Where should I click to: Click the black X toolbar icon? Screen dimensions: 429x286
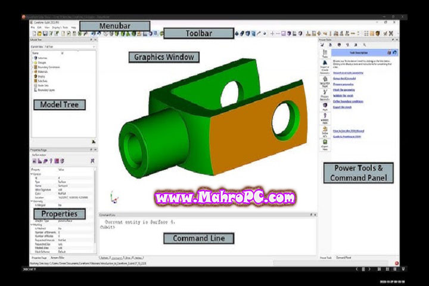point(391,33)
